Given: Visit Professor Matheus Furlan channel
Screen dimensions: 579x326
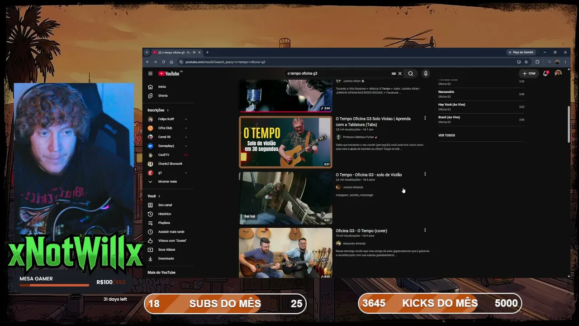Looking at the screenshot, I should click(358, 137).
